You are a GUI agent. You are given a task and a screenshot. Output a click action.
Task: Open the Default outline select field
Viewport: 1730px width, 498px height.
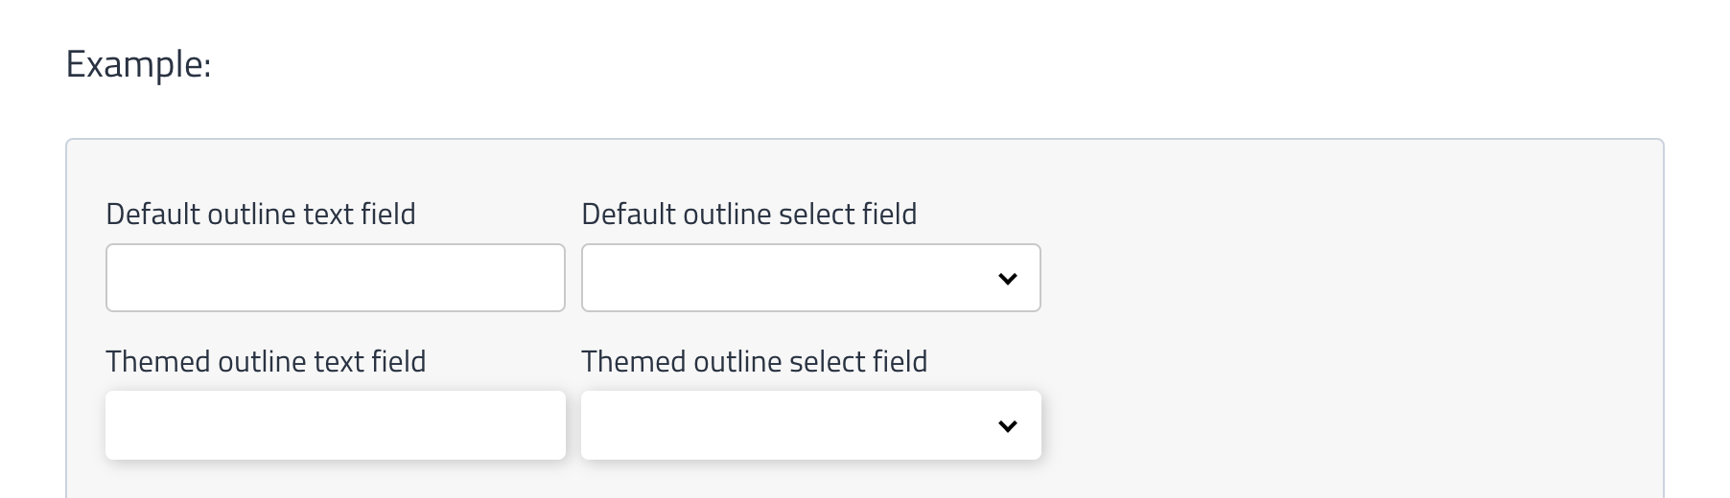pyautogui.click(x=810, y=278)
